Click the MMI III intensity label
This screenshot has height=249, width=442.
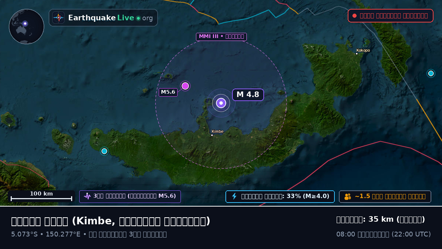pyautogui.click(x=221, y=37)
